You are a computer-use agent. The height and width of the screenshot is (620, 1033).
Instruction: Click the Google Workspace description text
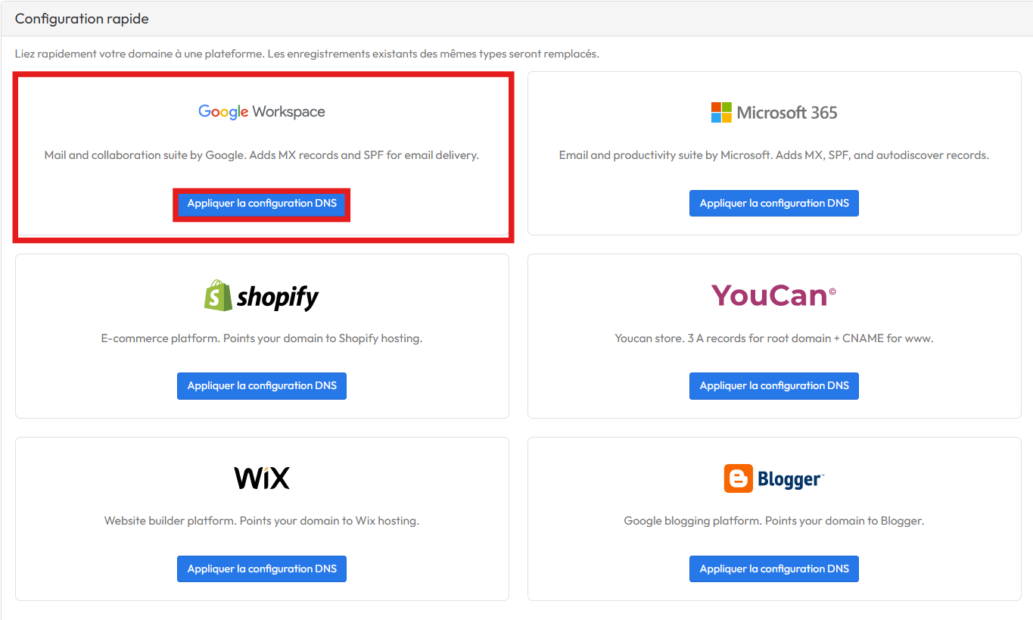pyautogui.click(x=262, y=155)
